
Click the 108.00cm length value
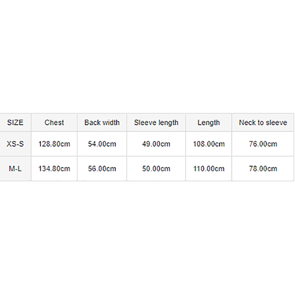pyautogui.click(x=209, y=144)
